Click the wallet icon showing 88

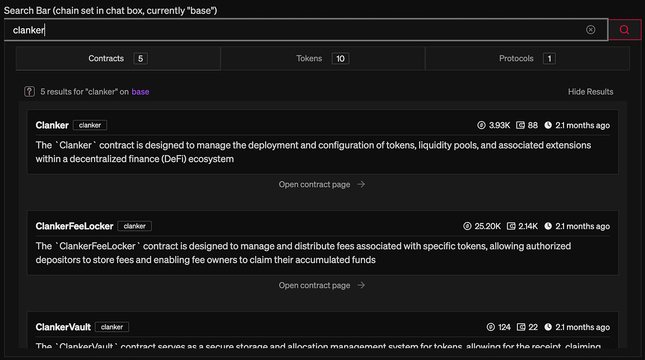(521, 125)
